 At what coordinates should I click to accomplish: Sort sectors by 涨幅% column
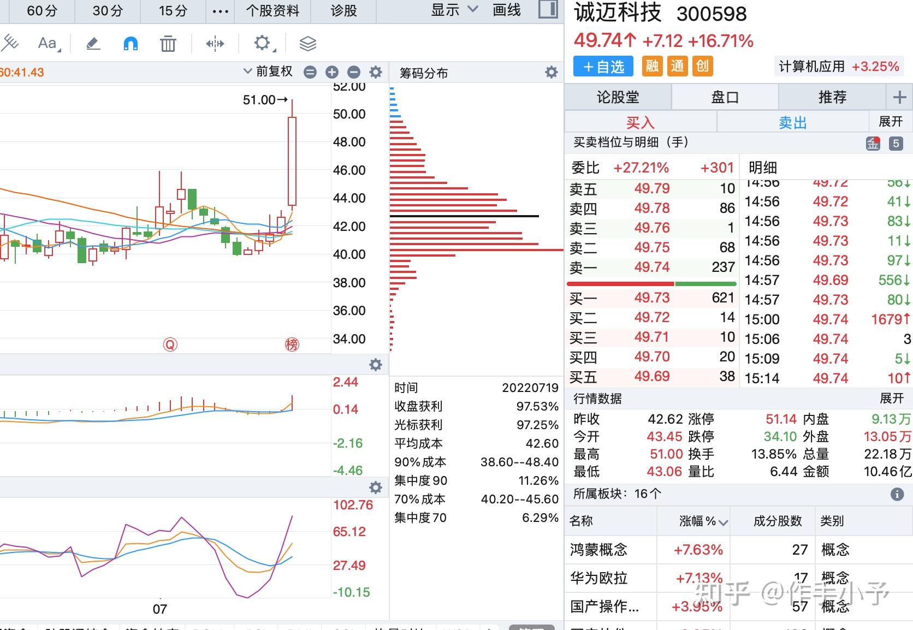pos(703,521)
